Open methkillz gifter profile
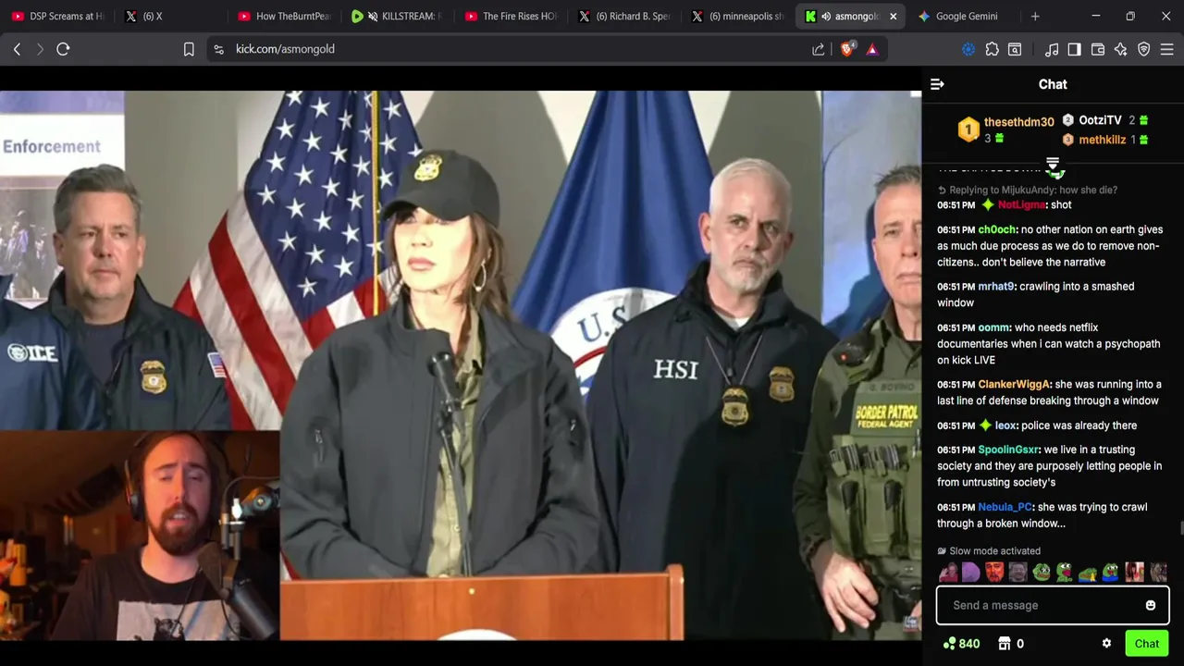The width and height of the screenshot is (1184, 666). tap(1102, 140)
